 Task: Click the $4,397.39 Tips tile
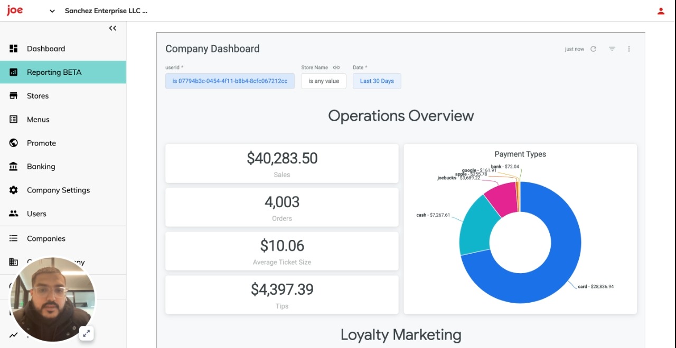coord(282,295)
